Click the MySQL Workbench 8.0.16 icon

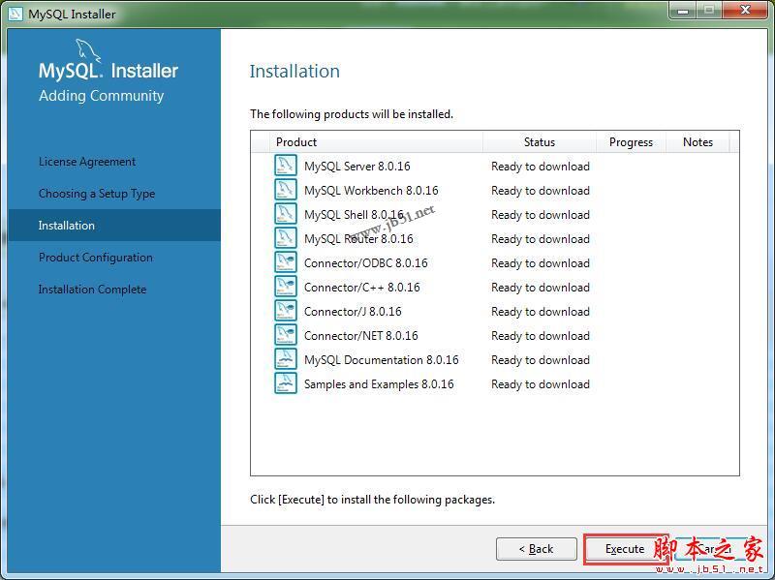pyautogui.click(x=285, y=190)
